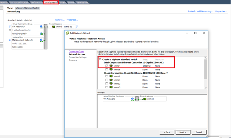Open the Resource Allocation tab
Viewport: 231px width, 138px height.
click(x=19, y=3)
